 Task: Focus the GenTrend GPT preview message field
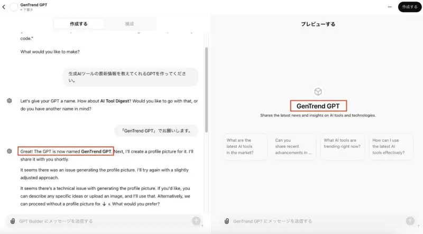click(x=318, y=221)
